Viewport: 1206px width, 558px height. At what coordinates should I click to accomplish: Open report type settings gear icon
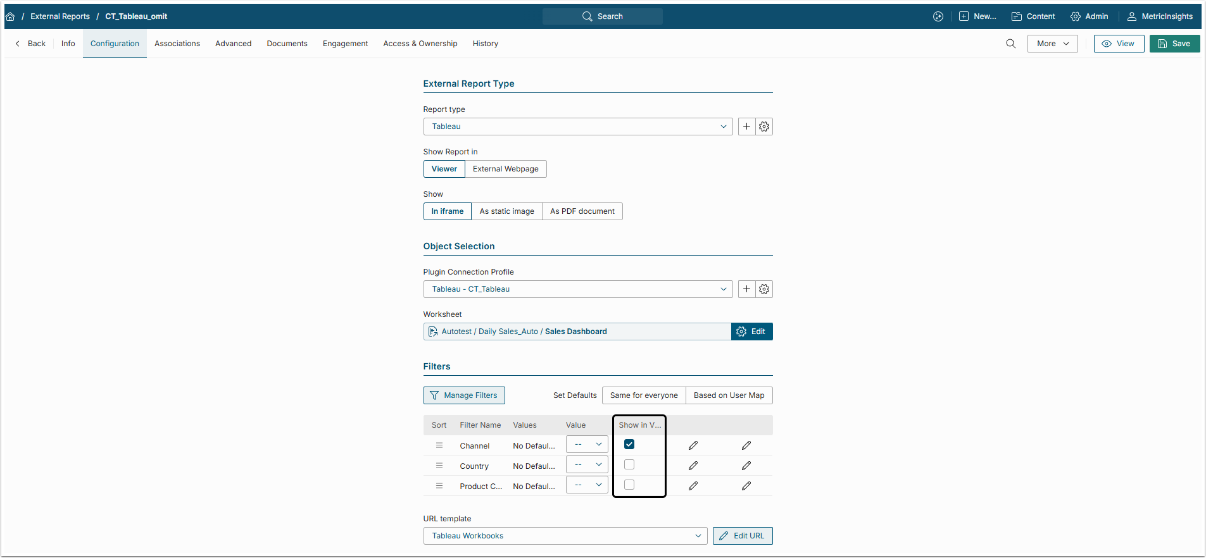(764, 127)
